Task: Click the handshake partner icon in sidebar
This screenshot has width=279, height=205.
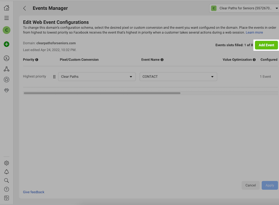Action: (7, 90)
